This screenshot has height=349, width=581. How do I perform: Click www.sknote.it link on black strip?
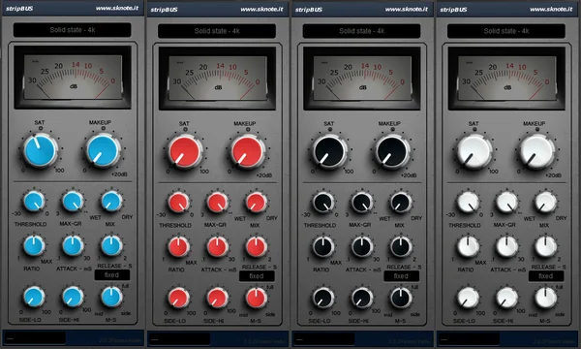tap(406, 9)
